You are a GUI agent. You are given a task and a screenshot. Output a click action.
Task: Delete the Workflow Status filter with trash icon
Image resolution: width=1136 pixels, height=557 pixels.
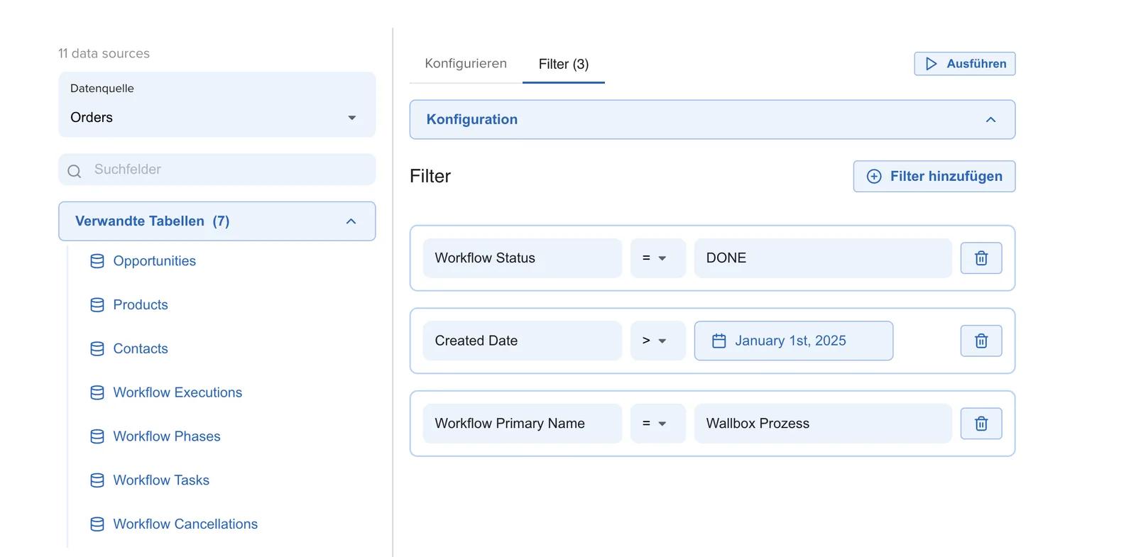point(981,258)
